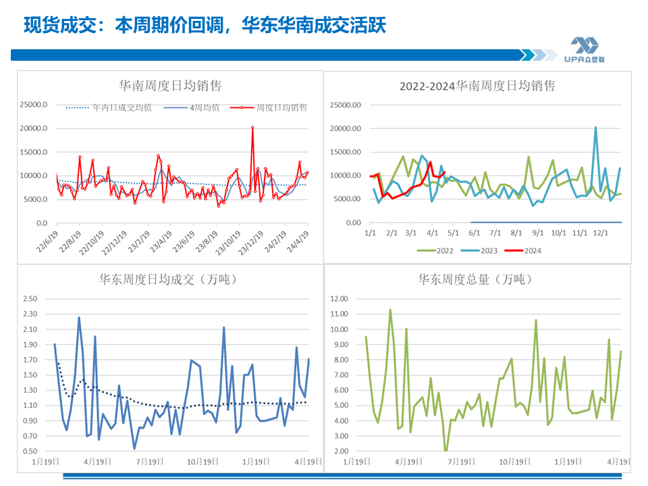Viewport: 648px width, 486px height.
Task: Click the 24/4/19 date label
Action: pyautogui.click(x=298, y=242)
